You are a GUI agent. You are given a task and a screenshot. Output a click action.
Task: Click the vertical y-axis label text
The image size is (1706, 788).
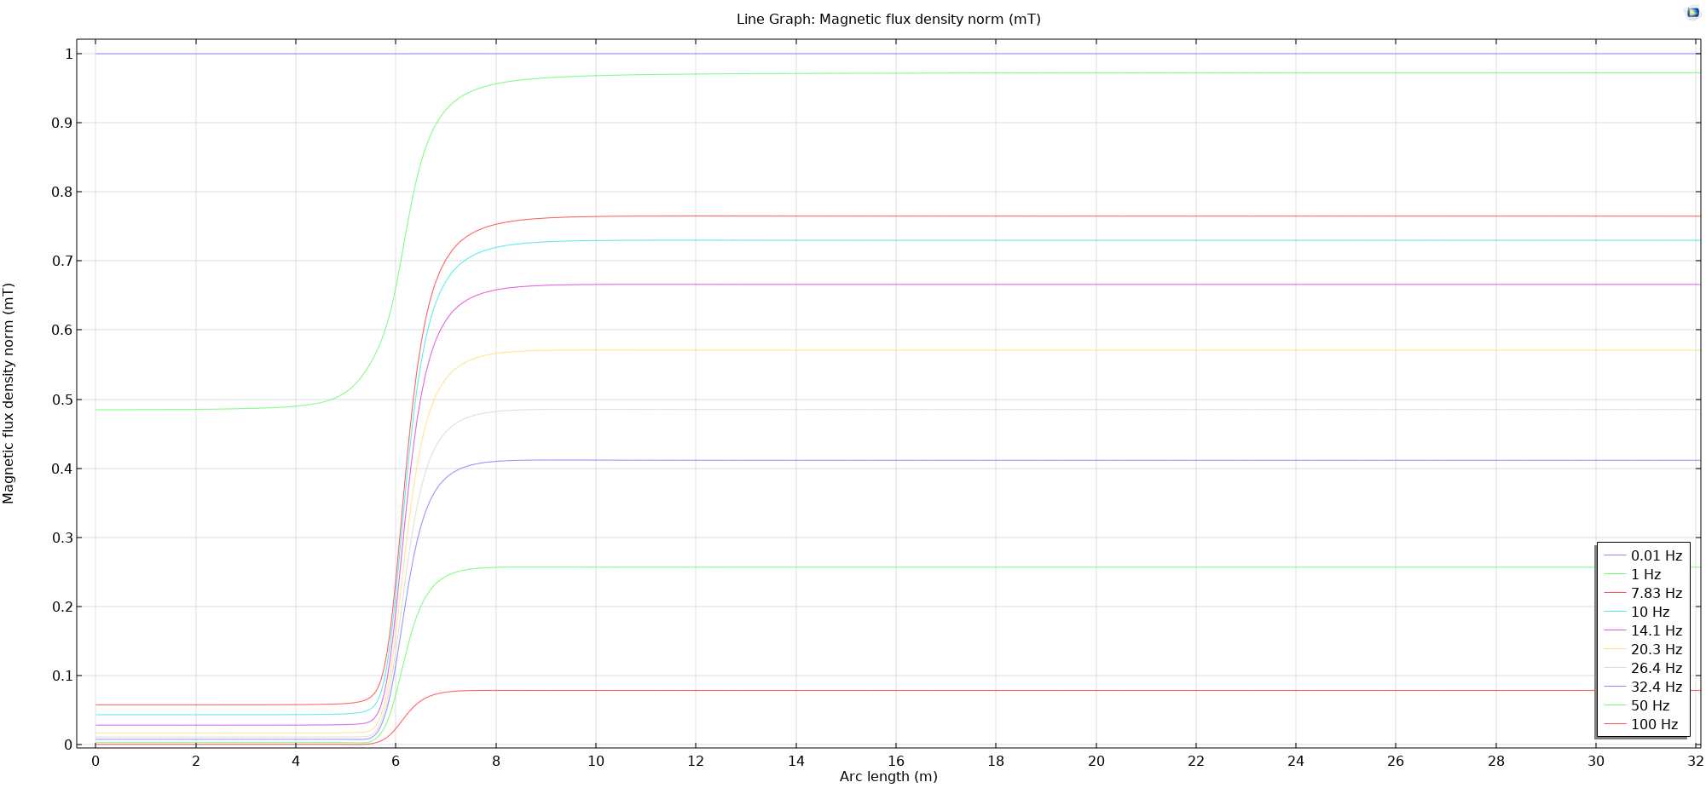point(9,393)
